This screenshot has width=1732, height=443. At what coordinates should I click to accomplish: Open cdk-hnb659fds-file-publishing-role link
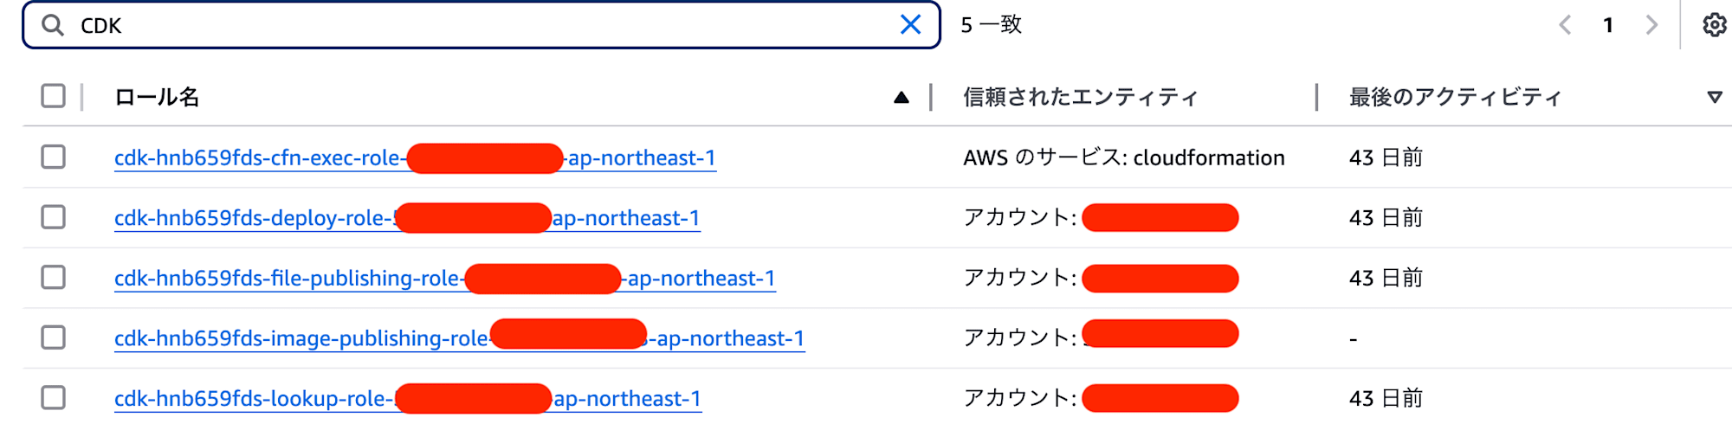coord(444,279)
